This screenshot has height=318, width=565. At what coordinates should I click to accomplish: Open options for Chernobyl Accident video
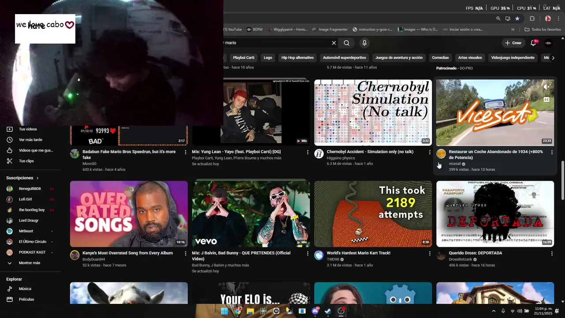[x=429, y=152]
